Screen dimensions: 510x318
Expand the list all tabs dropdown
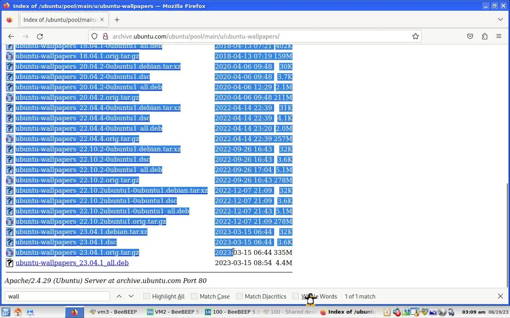coord(500,19)
